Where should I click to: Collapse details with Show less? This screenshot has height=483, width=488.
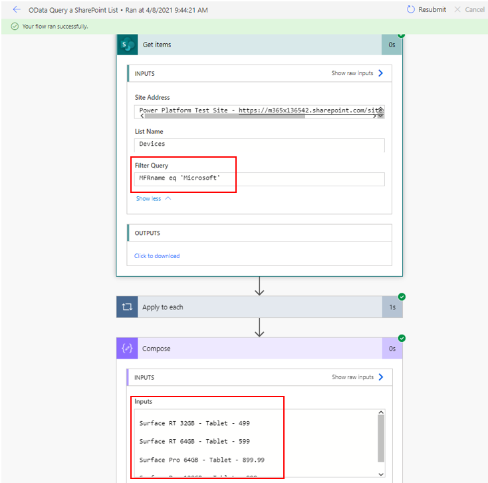point(154,199)
